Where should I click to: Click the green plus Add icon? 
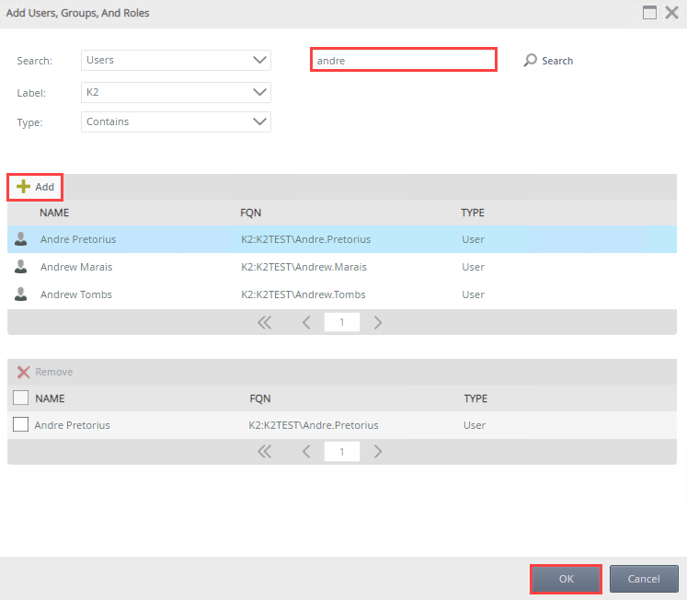[x=23, y=187]
